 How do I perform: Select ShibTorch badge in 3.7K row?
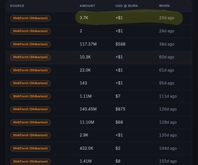click(30, 18)
